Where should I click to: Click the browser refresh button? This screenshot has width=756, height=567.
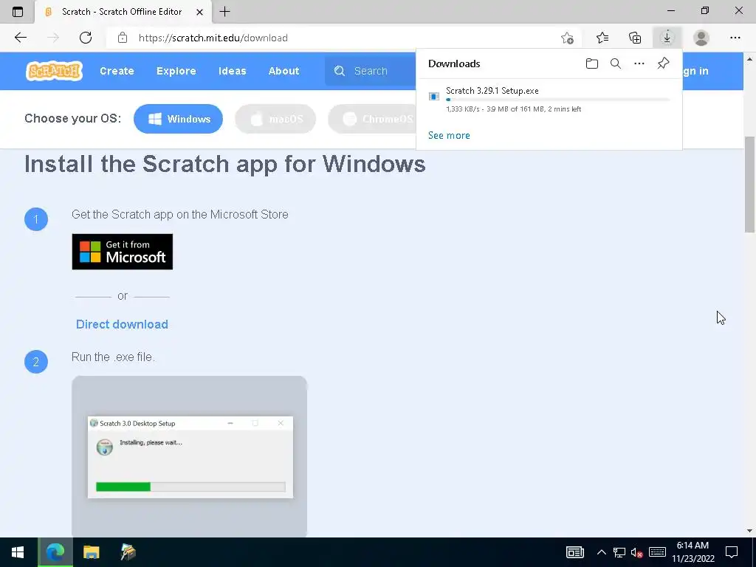point(86,38)
